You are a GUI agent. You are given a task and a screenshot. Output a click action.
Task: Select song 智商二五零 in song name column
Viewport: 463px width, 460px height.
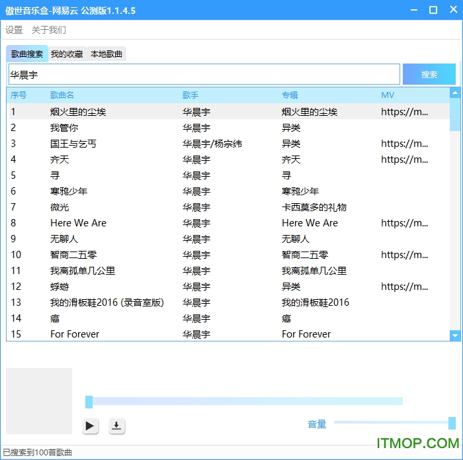(73, 255)
